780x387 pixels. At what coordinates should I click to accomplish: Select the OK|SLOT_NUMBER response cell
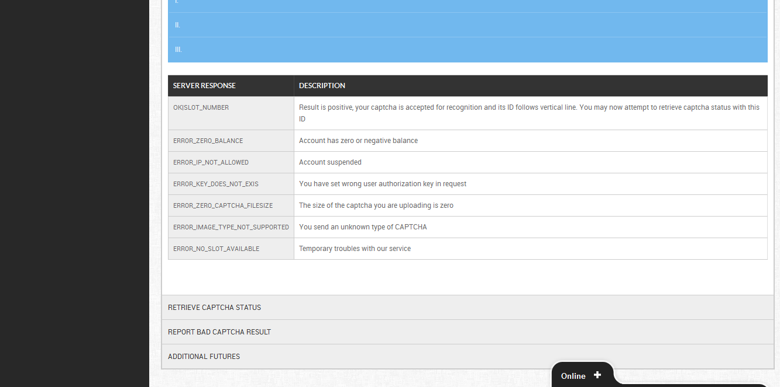[231, 113]
